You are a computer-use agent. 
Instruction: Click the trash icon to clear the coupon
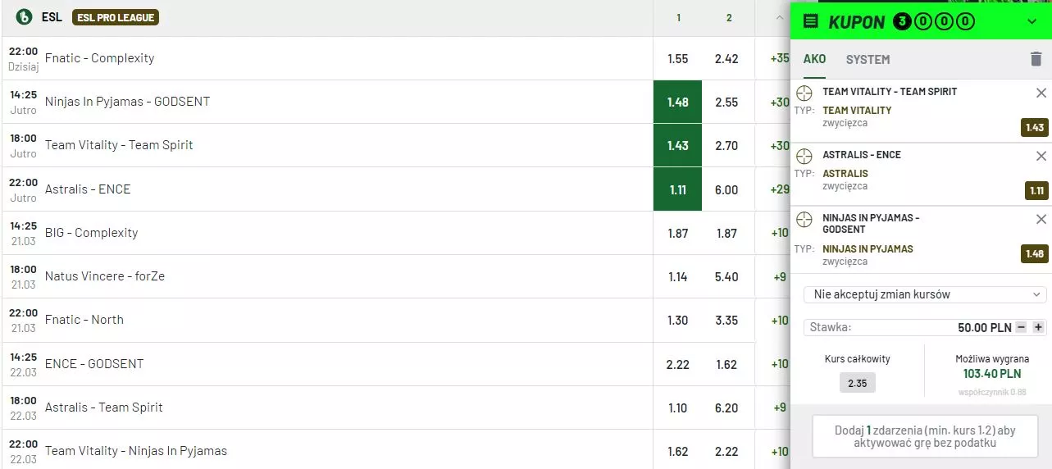pyautogui.click(x=1036, y=59)
